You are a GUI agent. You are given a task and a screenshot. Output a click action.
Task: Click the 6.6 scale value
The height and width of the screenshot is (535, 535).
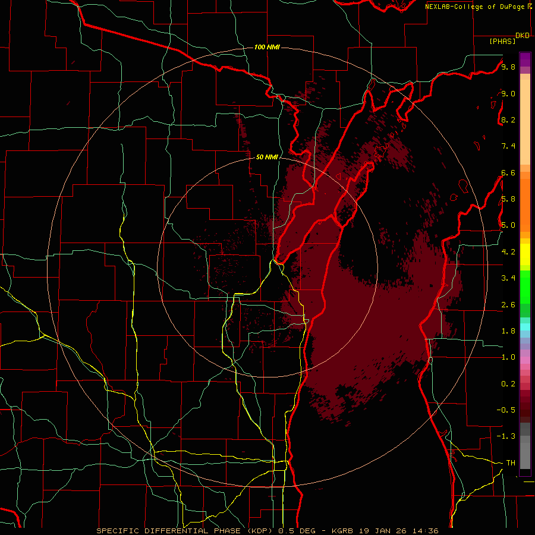coord(508,172)
